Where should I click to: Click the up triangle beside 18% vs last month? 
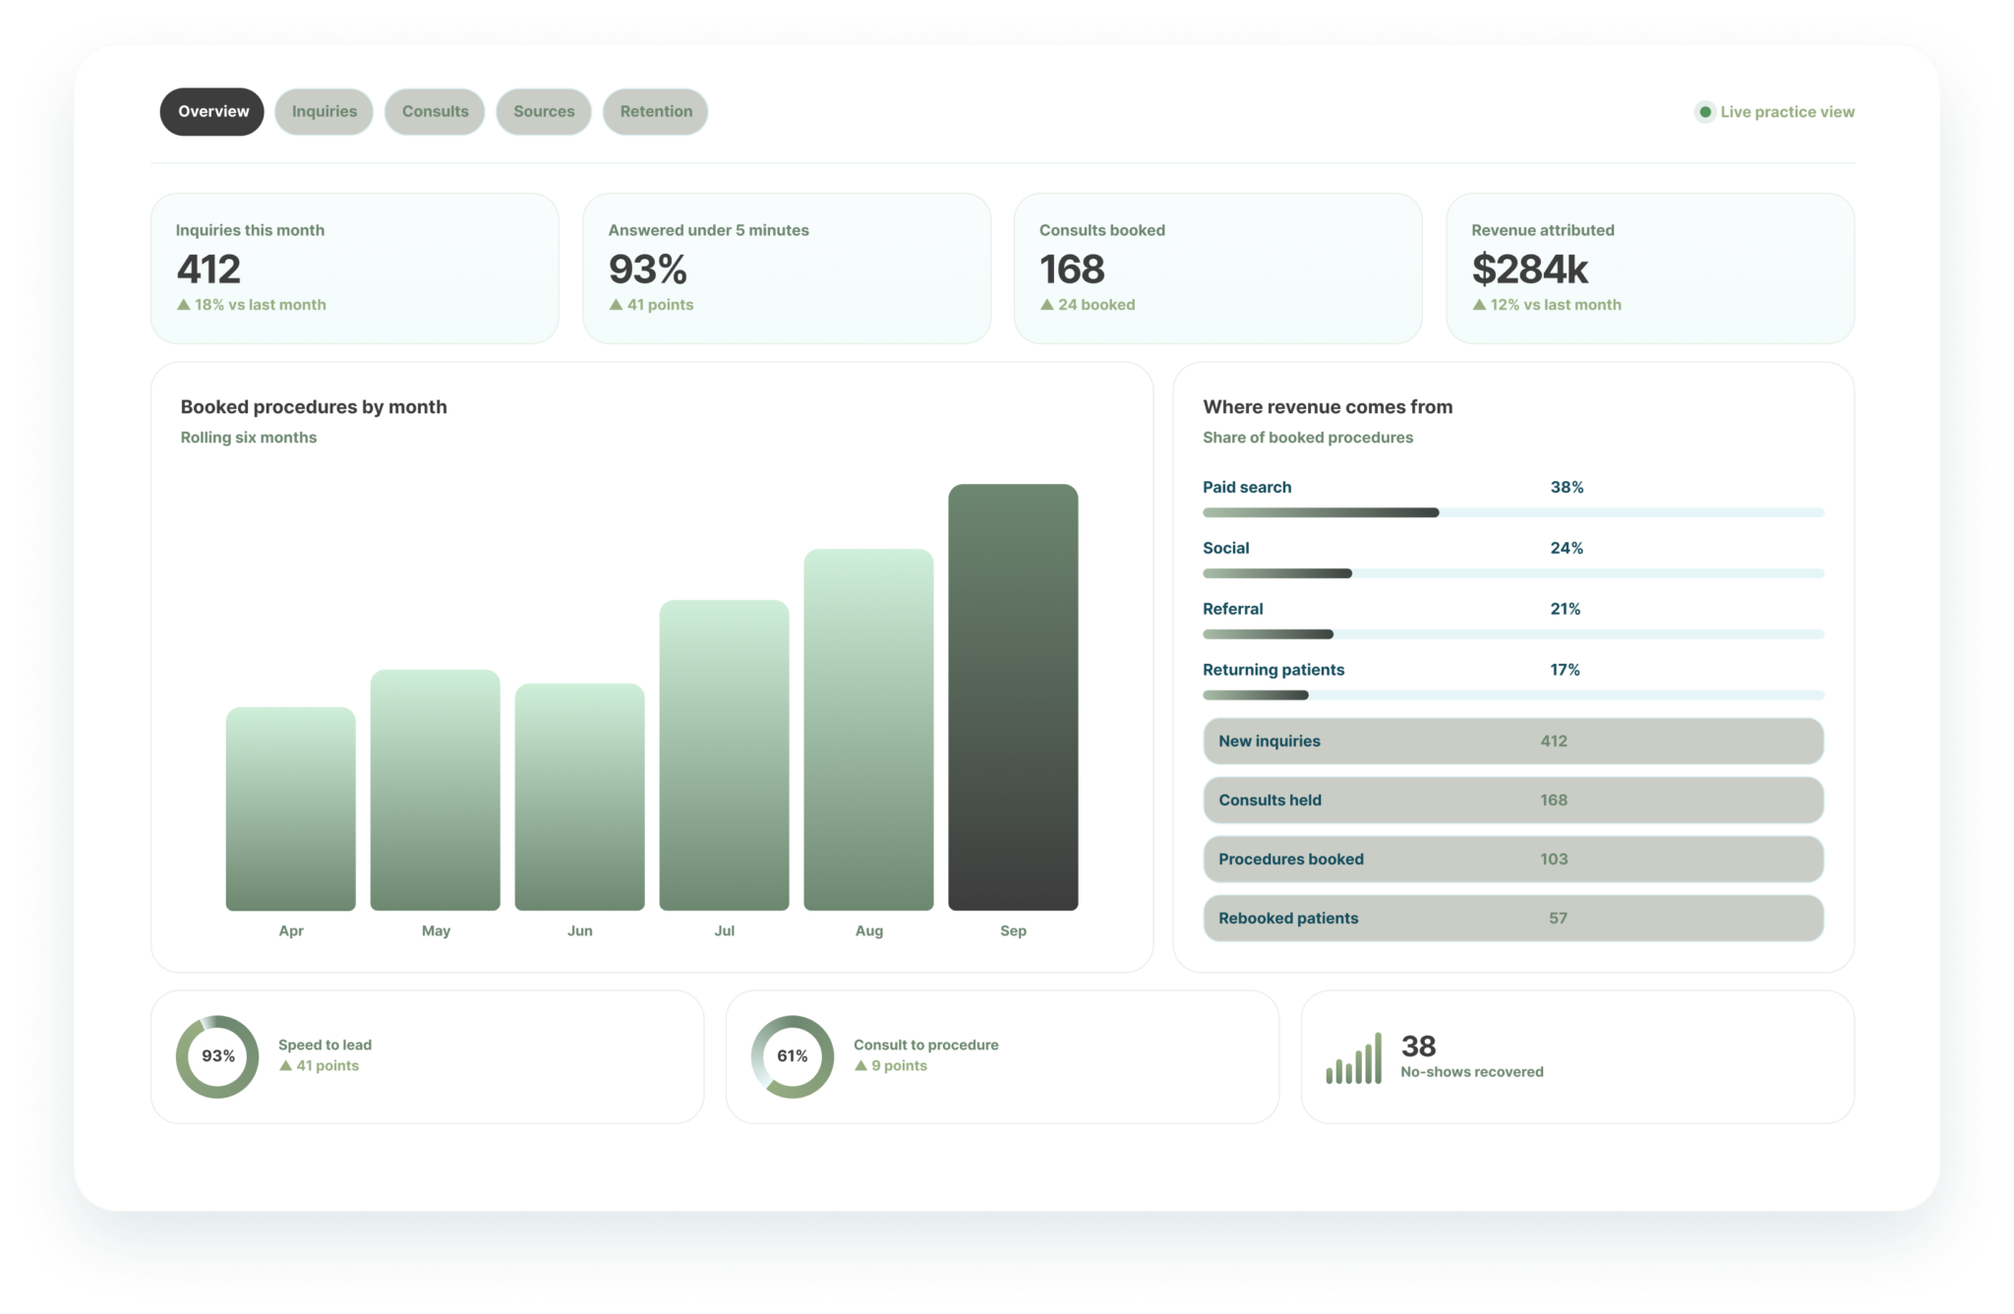(x=183, y=305)
